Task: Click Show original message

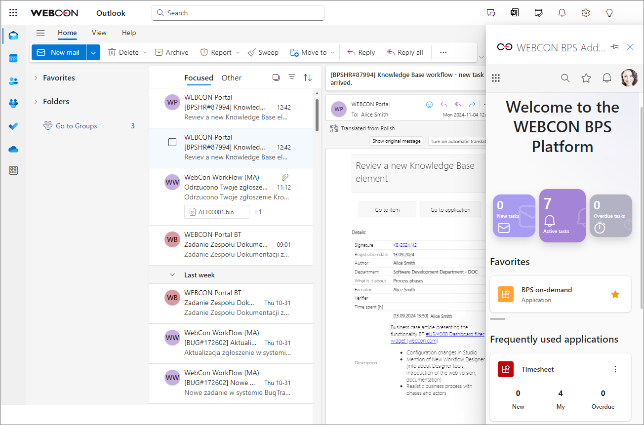Action: (x=397, y=141)
